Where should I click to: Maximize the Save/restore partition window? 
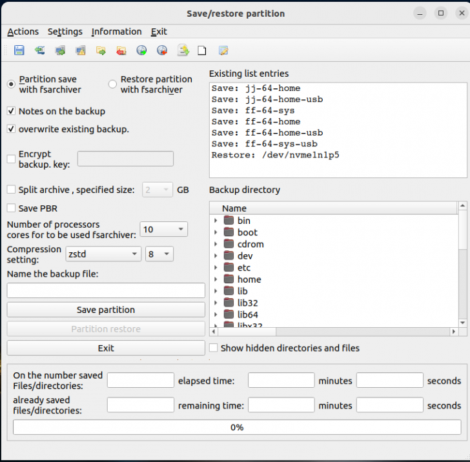coord(440,13)
